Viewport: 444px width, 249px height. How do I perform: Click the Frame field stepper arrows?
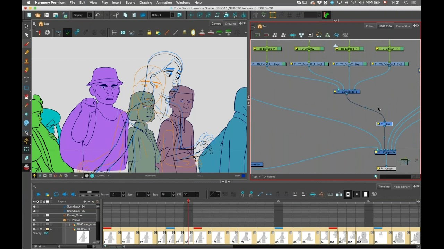point(123,194)
